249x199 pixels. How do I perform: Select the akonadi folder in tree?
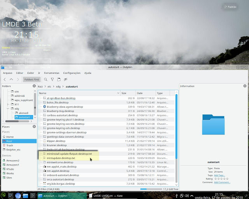click(x=22, y=113)
